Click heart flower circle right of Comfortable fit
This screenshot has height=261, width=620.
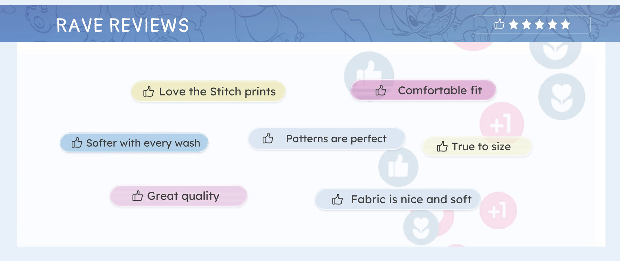point(562,97)
